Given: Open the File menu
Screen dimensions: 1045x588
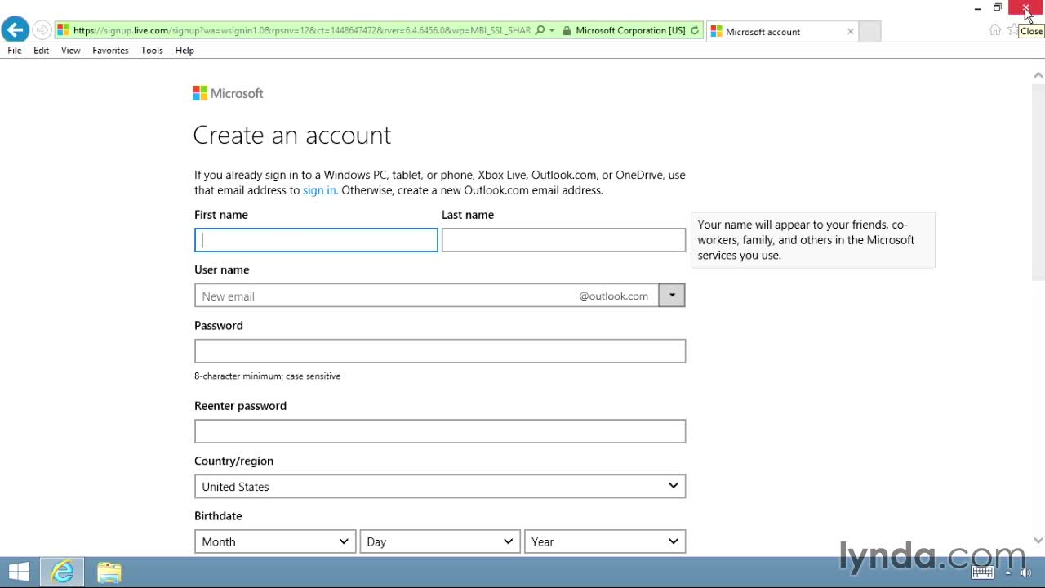Looking at the screenshot, I should coord(15,51).
